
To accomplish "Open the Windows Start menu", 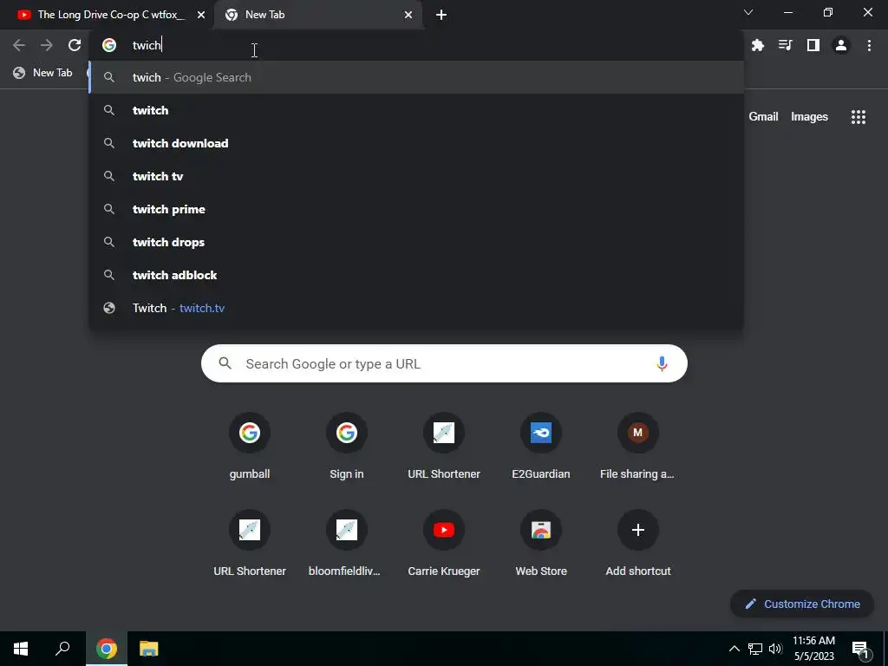I will (x=21, y=649).
